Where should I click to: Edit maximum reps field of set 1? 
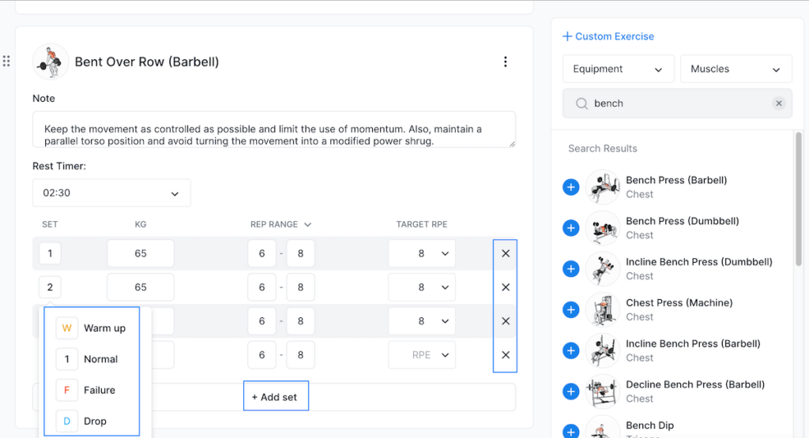[300, 253]
